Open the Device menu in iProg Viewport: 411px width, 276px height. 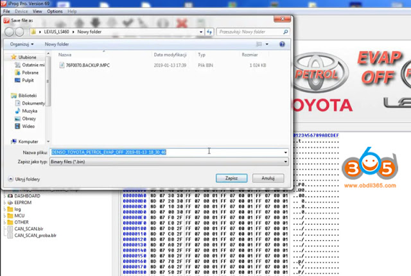click(21, 12)
